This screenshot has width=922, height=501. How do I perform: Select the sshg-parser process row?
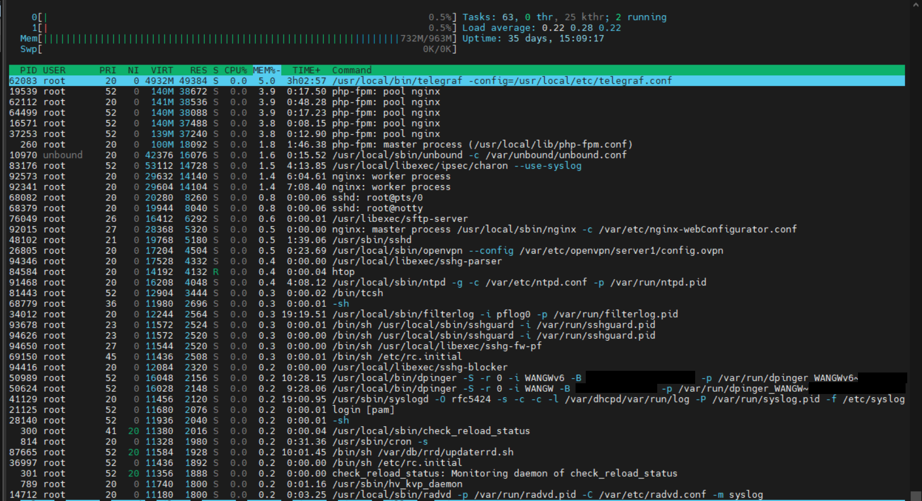pyautogui.click(x=456, y=261)
